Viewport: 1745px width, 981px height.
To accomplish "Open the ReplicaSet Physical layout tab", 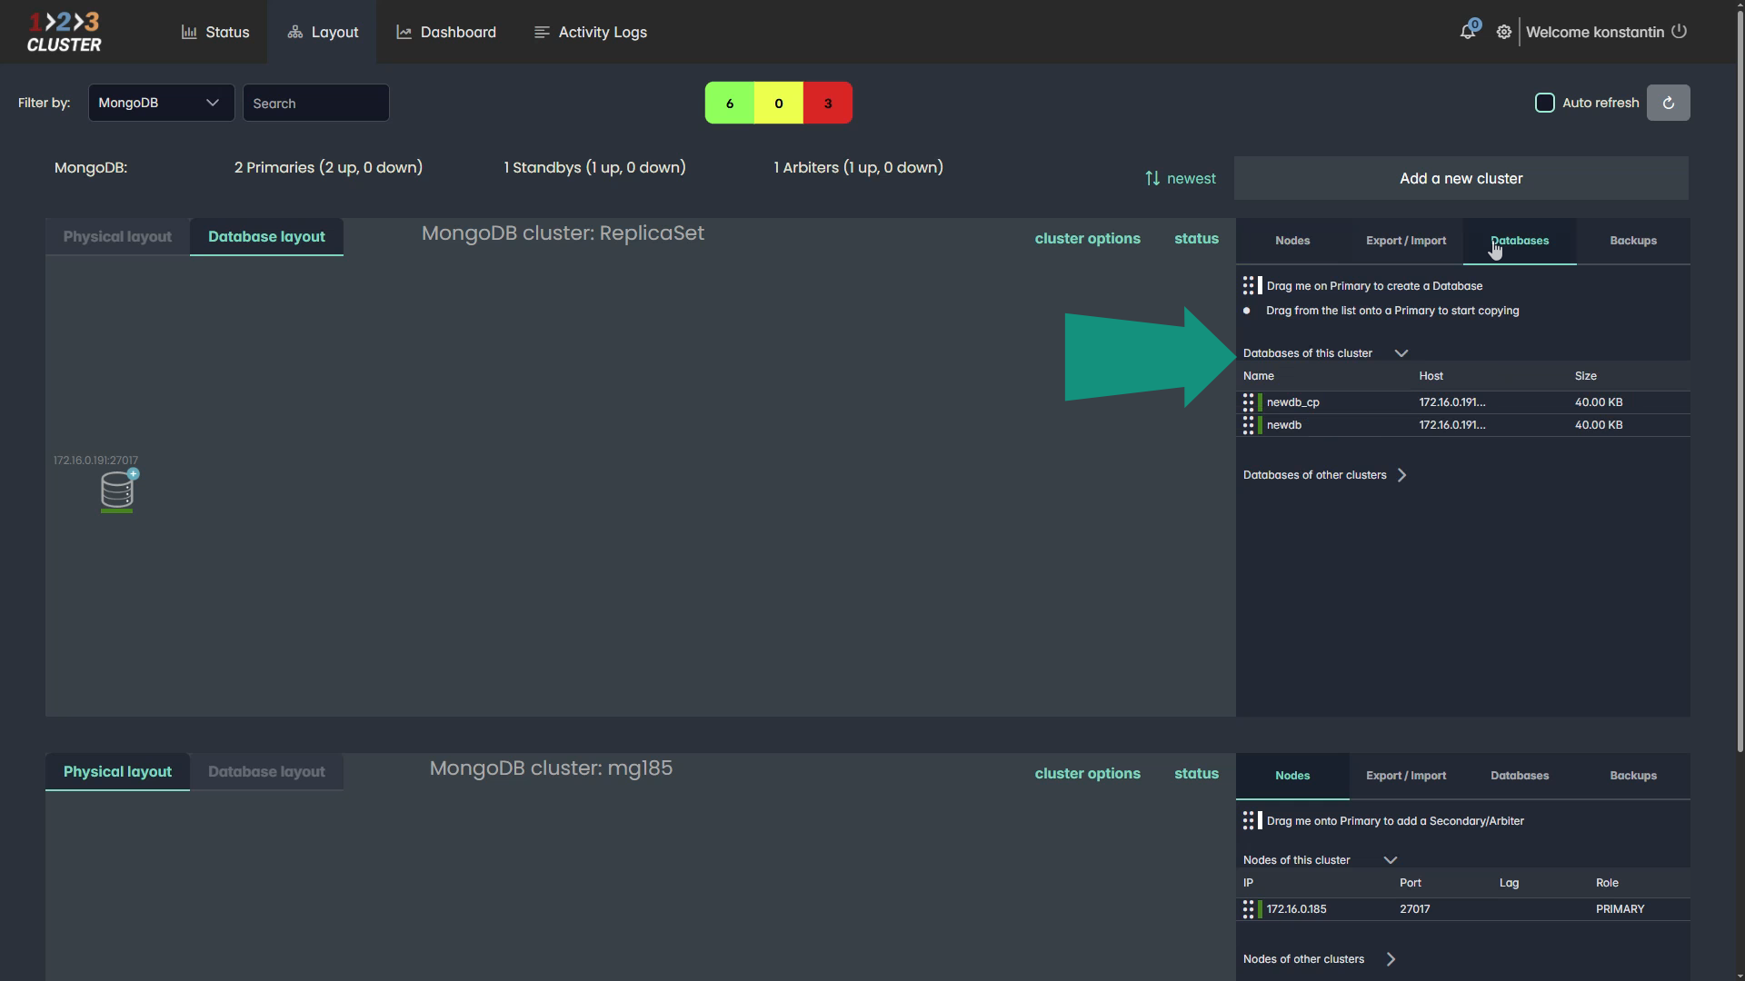I will coord(117,237).
